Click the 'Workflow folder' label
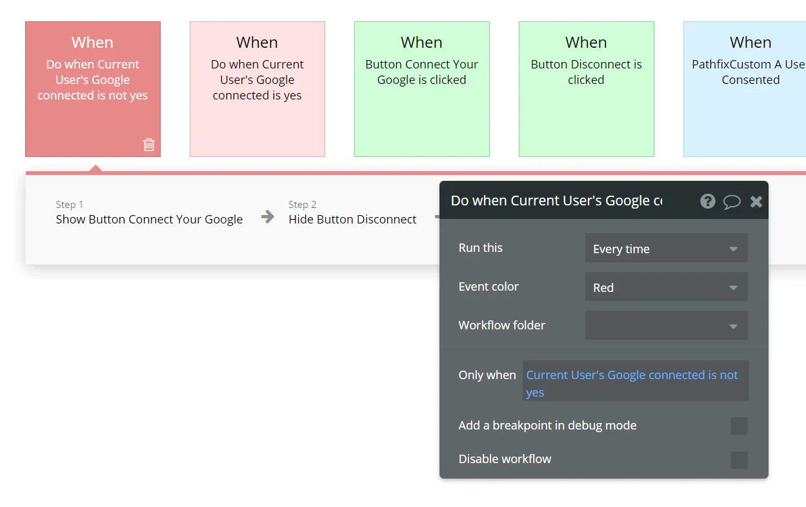Screen dimensions: 806x507 502,326
